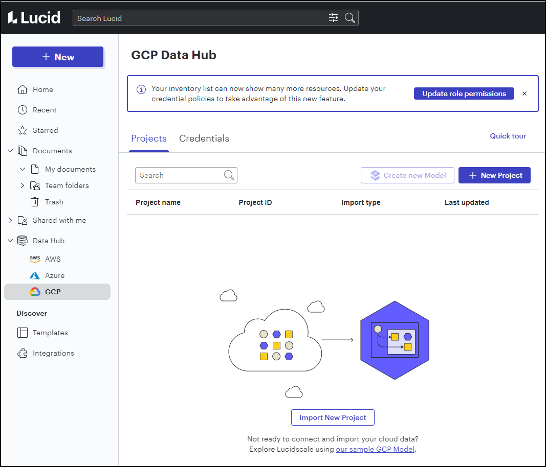Collapse the My documents chevron
Image resolution: width=546 pixels, height=467 pixels.
(23, 169)
